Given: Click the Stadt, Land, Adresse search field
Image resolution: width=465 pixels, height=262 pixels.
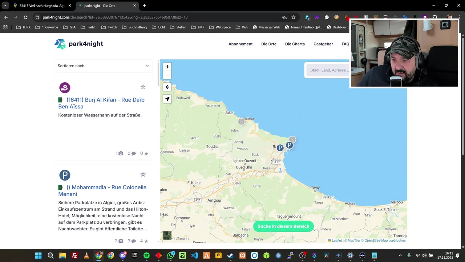Looking at the screenshot, I should [x=328, y=70].
